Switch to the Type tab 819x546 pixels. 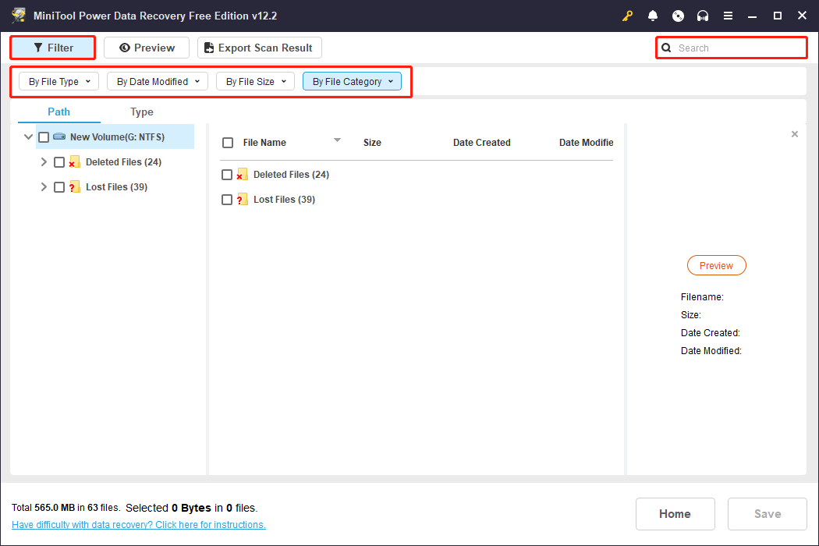141,112
